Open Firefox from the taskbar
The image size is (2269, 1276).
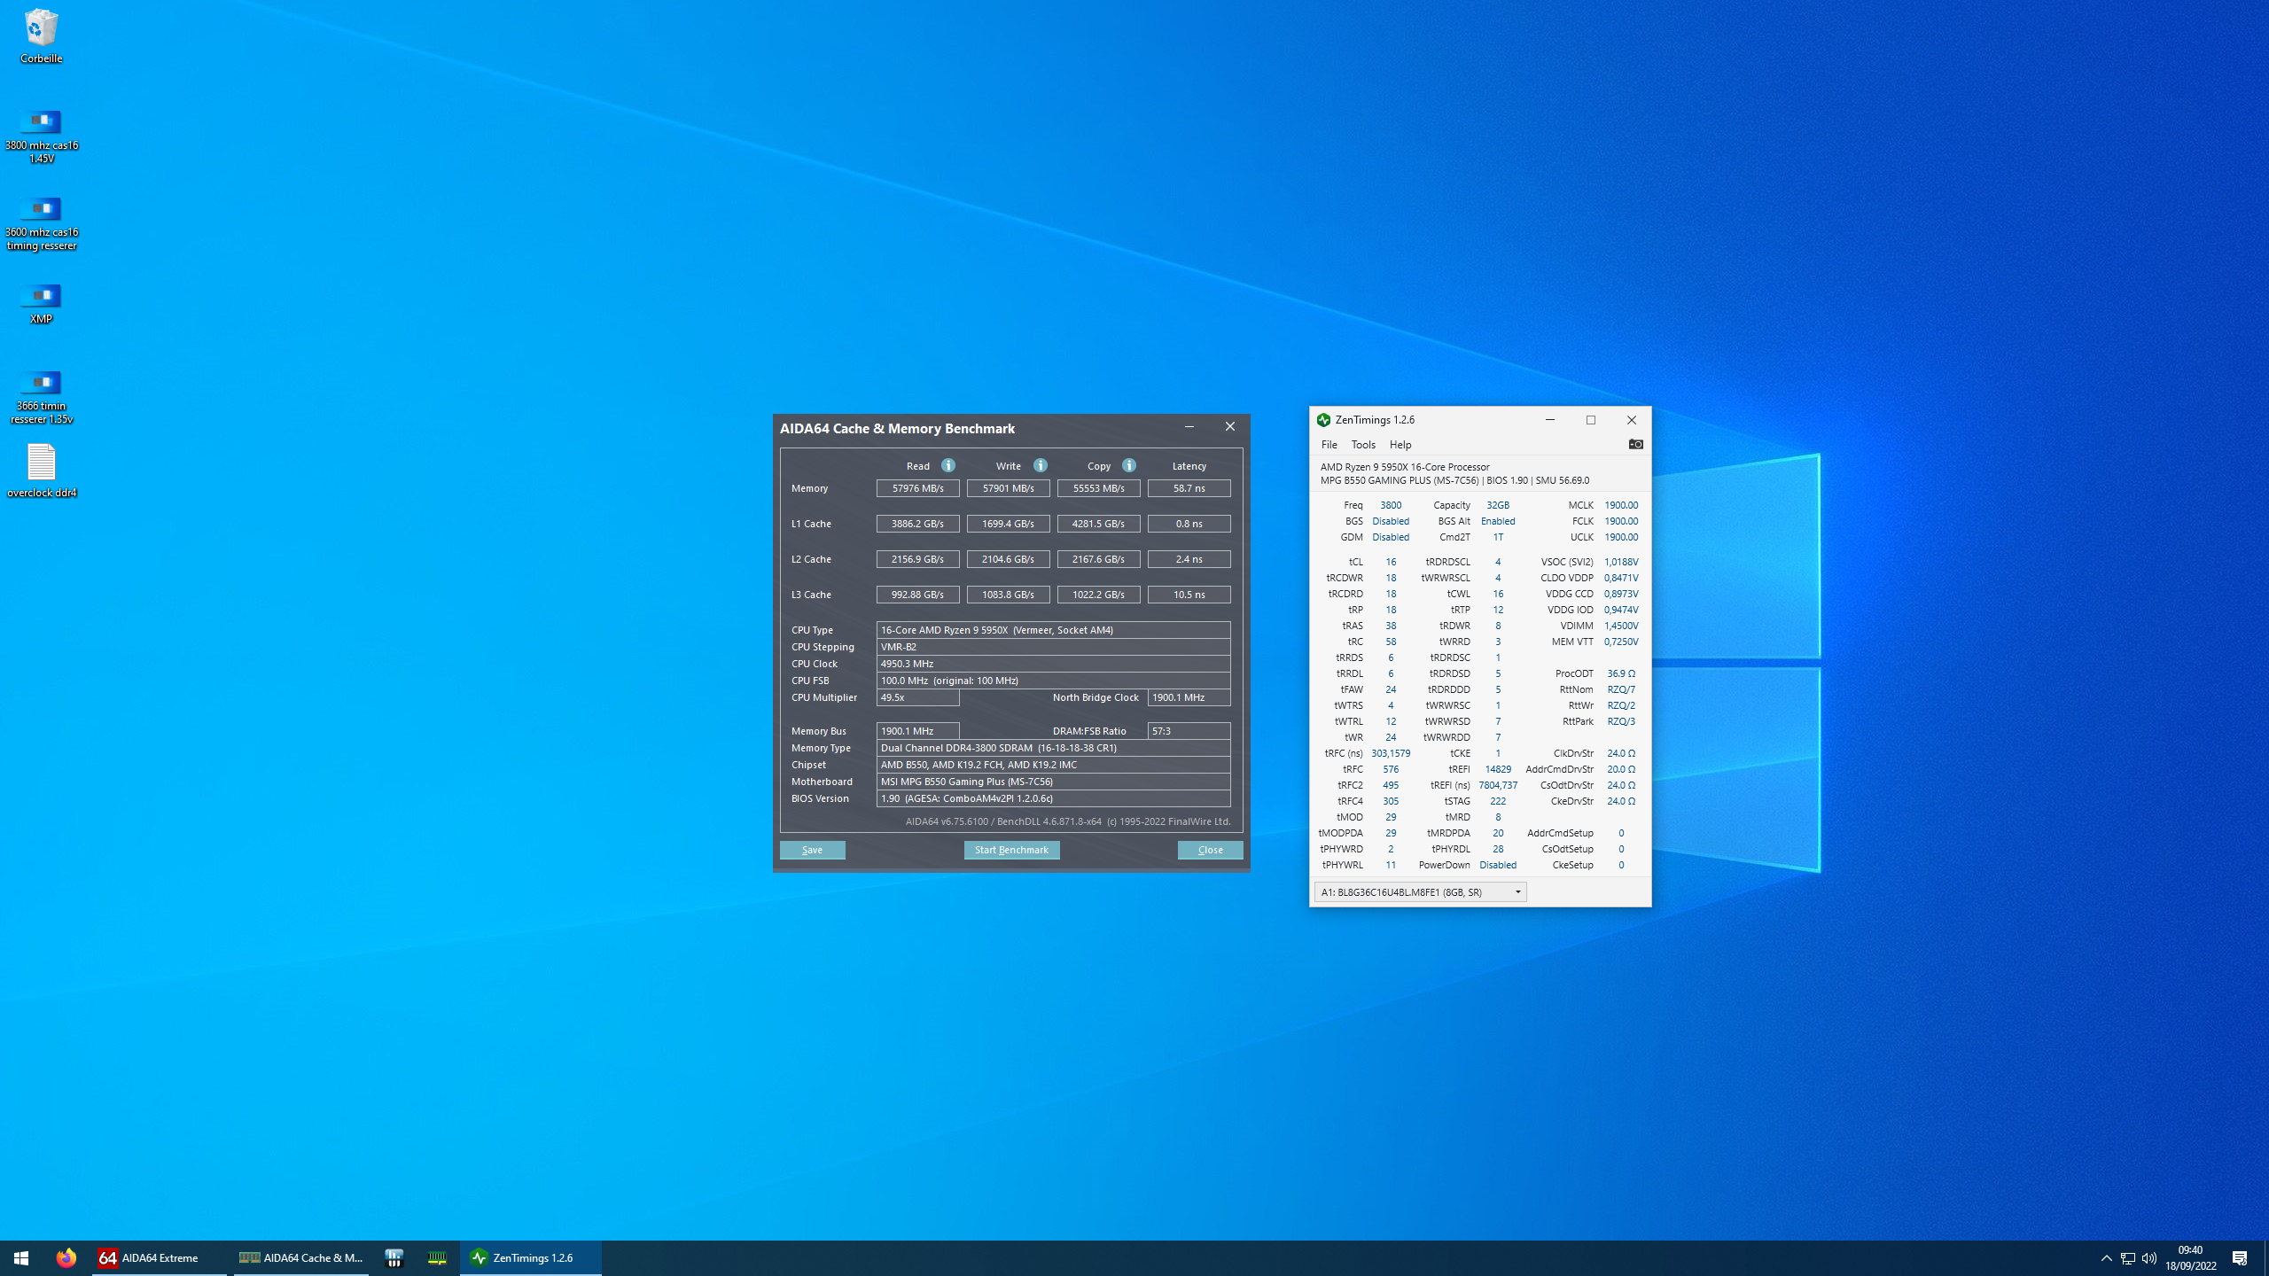[66, 1257]
